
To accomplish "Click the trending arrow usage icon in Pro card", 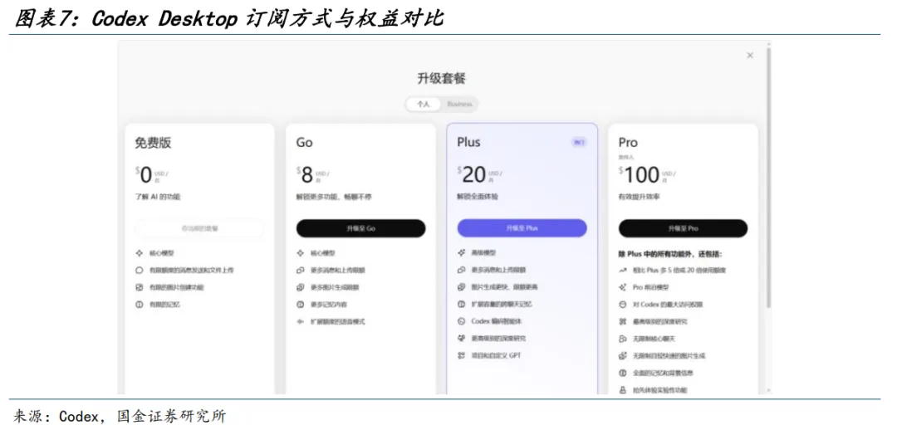I will coord(623,270).
